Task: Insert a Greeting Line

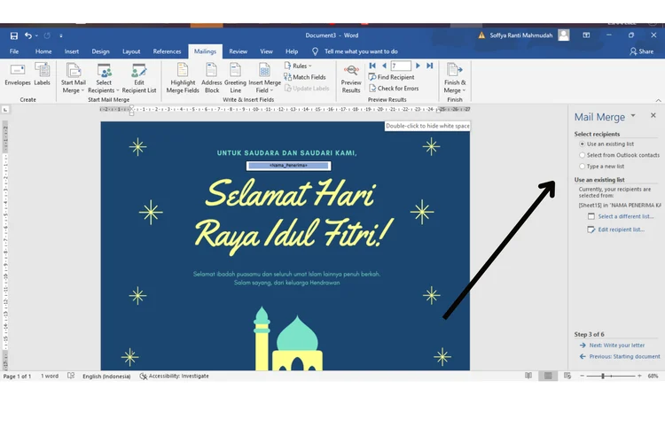Action: point(235,79)
